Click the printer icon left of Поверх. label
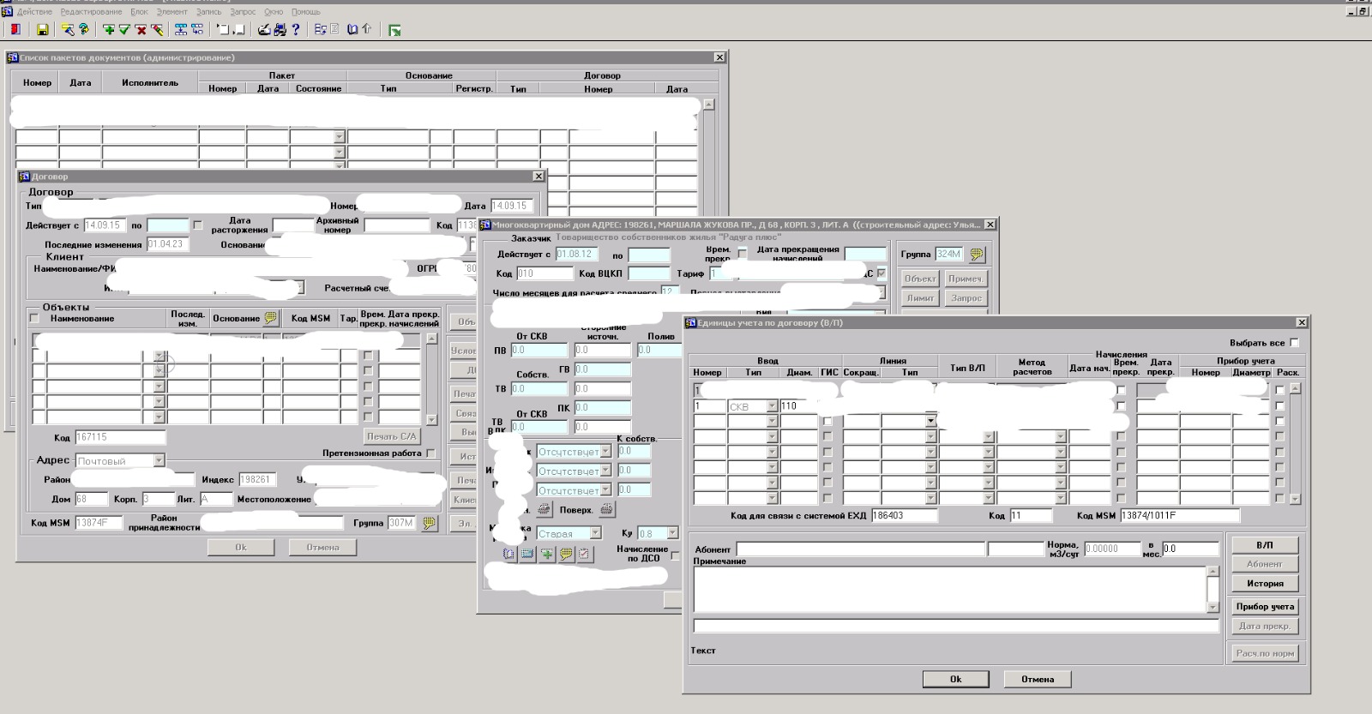Image resolution: width=1372 pixels, height=714 pixels. coord(545,510)
